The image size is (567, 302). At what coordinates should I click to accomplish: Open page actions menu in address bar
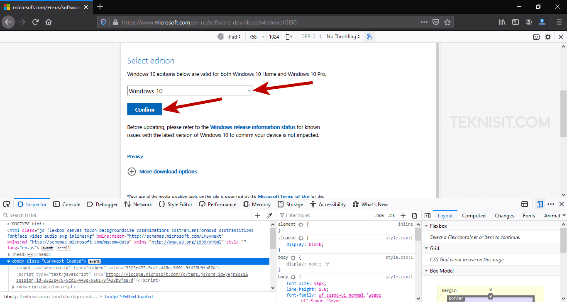click(x=424, y=22)
